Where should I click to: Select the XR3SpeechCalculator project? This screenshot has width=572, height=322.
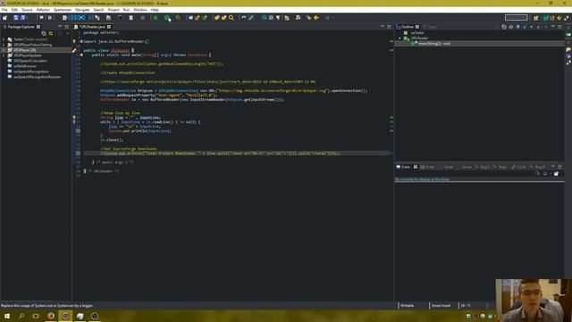tap(30, 61)
